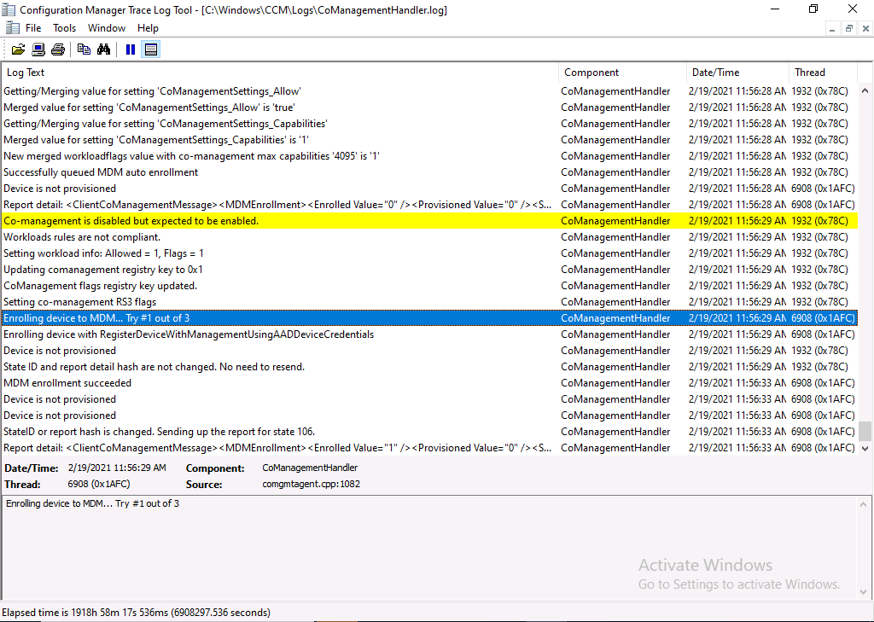Viewport: 874px width, 622px height.
Task: Print the log using the printer icon
Action: coord(58,49)
